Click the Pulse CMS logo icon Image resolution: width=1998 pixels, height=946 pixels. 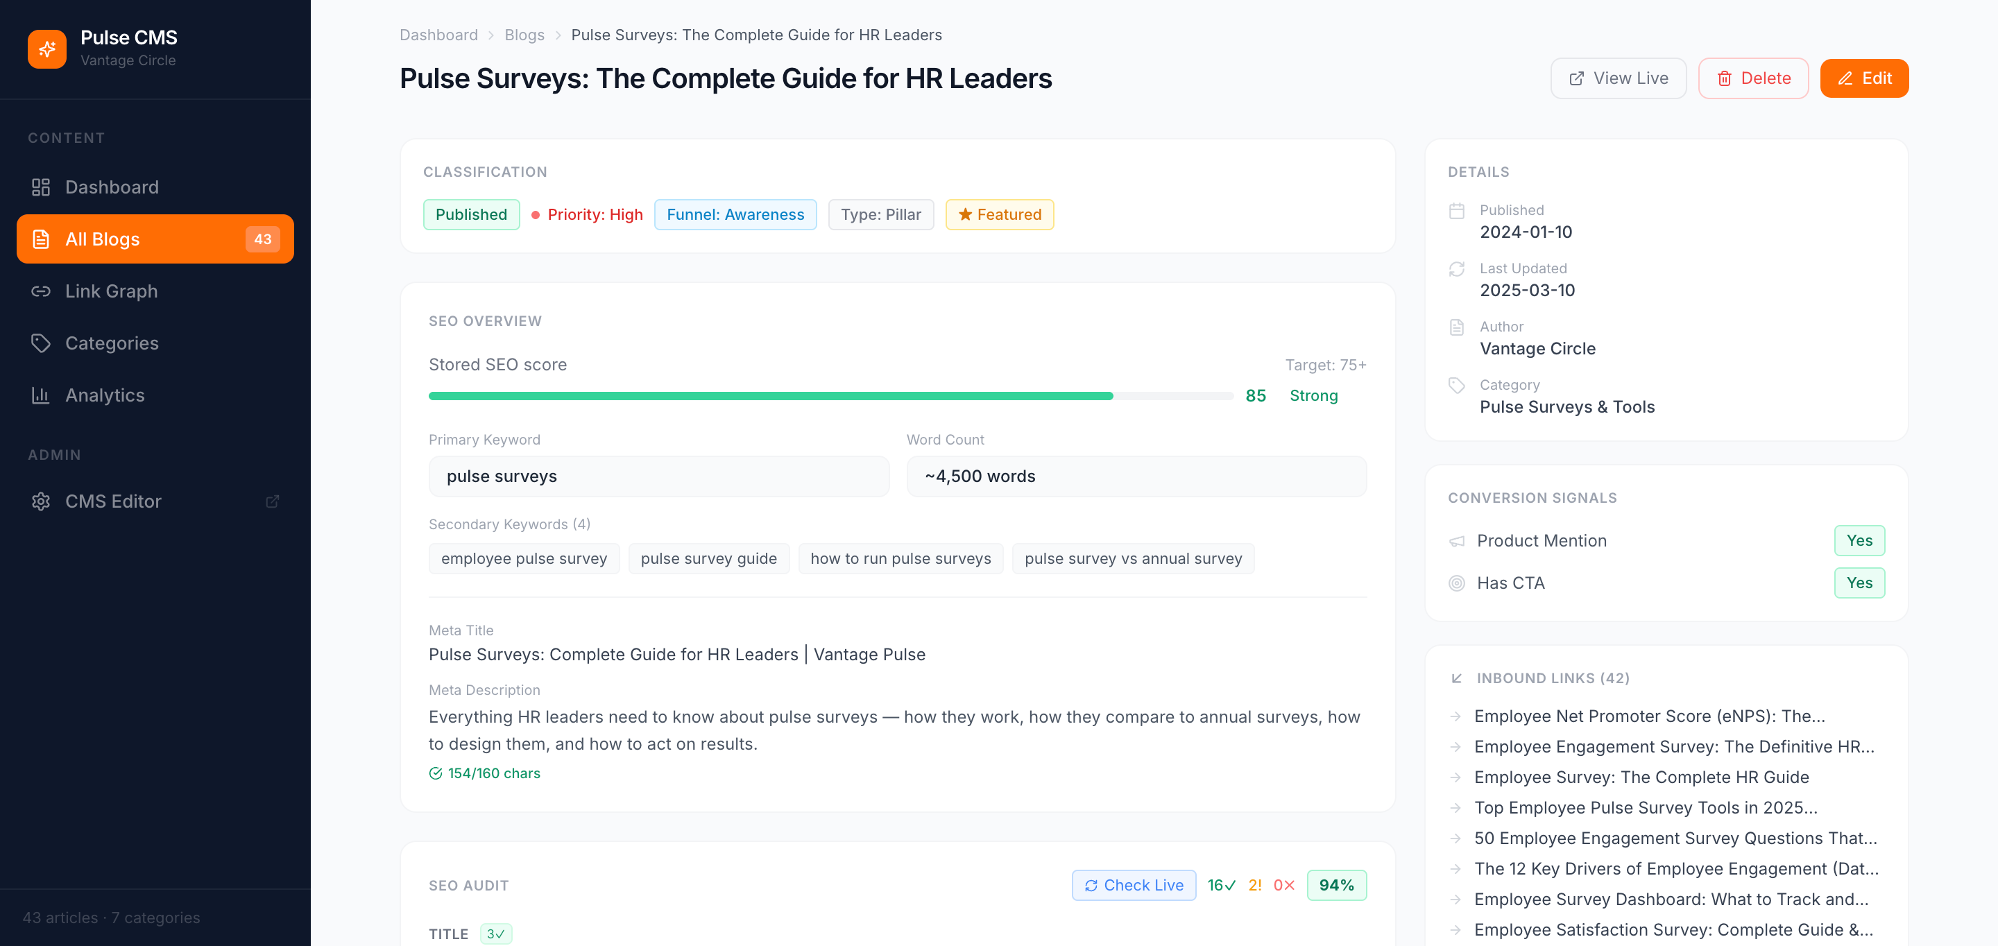coord(46,49)
